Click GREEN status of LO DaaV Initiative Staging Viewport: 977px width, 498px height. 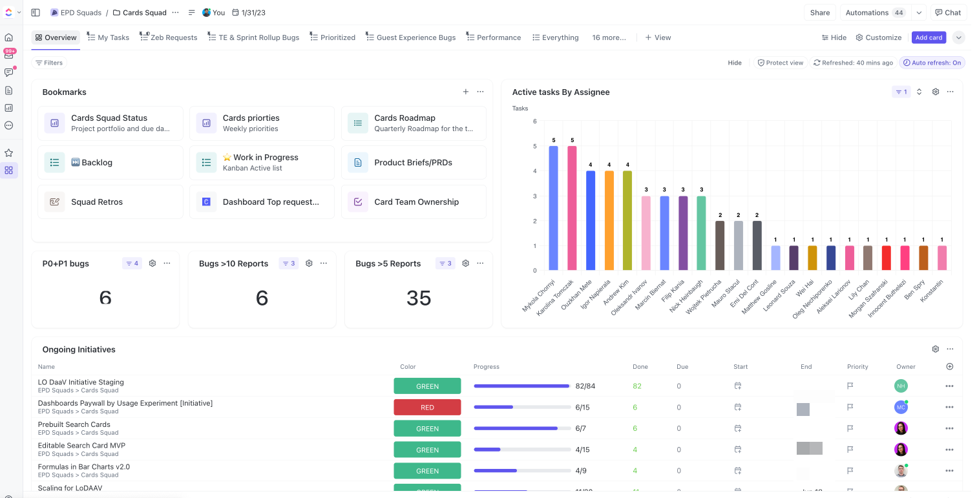(427, 386)
